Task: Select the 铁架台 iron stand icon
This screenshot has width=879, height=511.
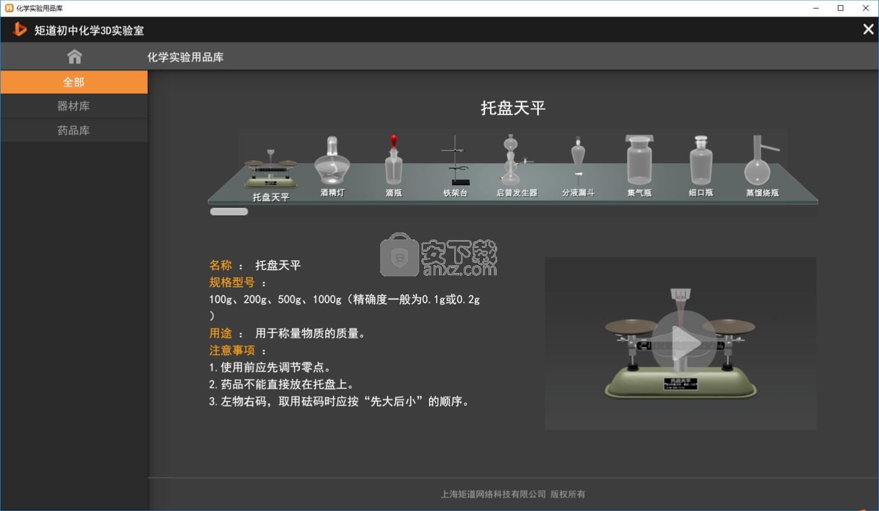Action: pos(455,160)
